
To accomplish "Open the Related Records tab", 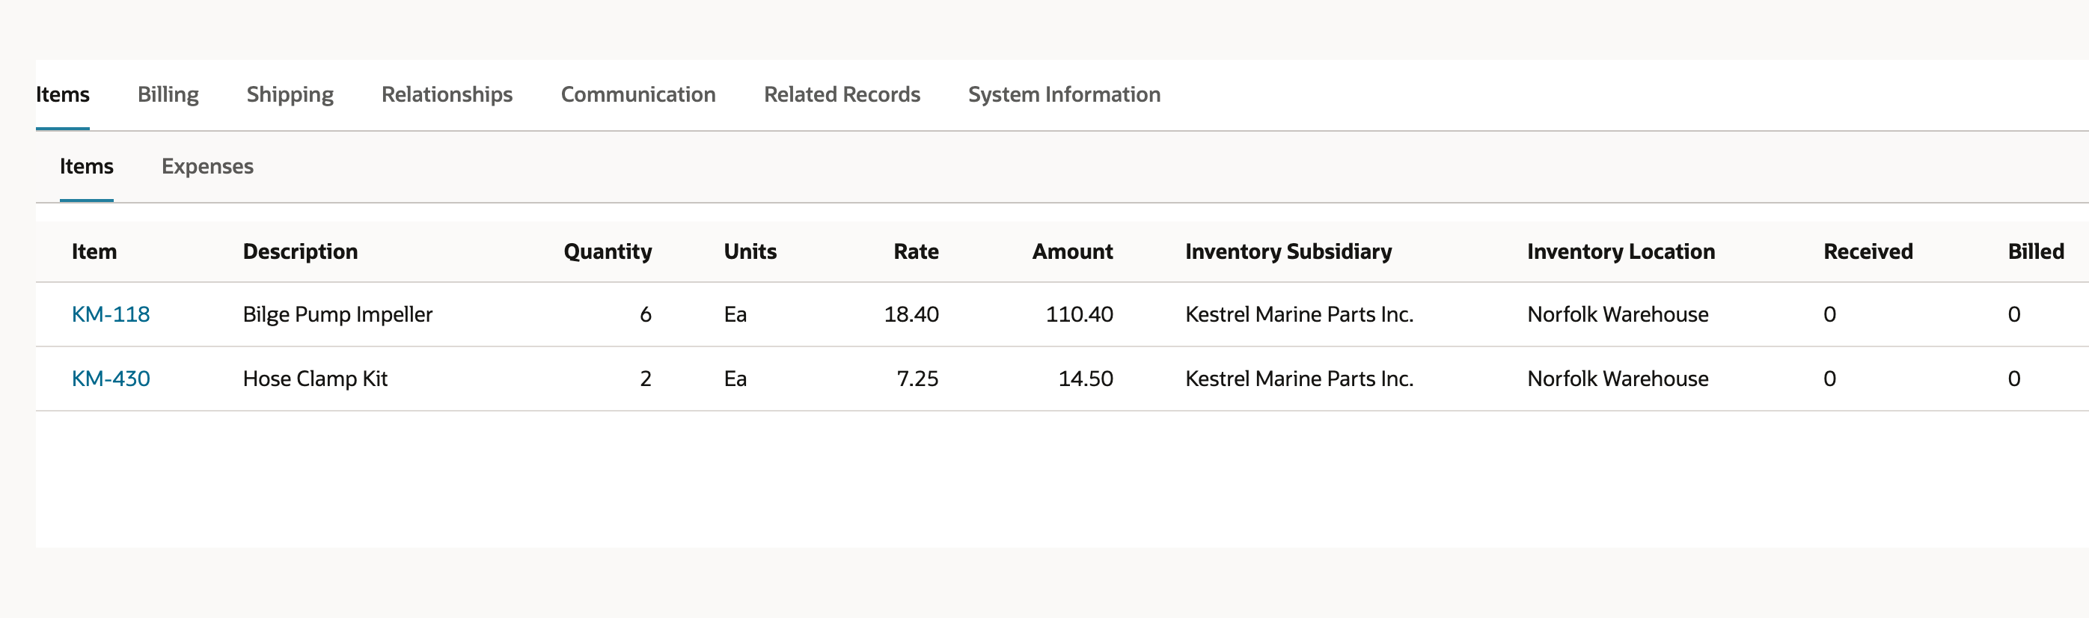I will click(x=842, y=95).
